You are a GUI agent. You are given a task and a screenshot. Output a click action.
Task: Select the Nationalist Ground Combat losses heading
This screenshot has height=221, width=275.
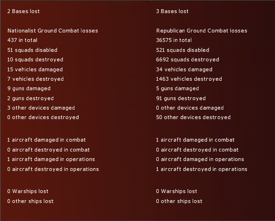pos(53,31)
